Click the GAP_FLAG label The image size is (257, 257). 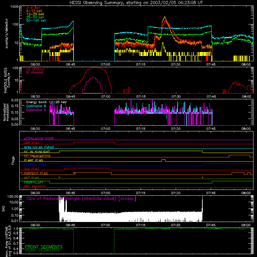pyautogui.click(x=31, y=143)
